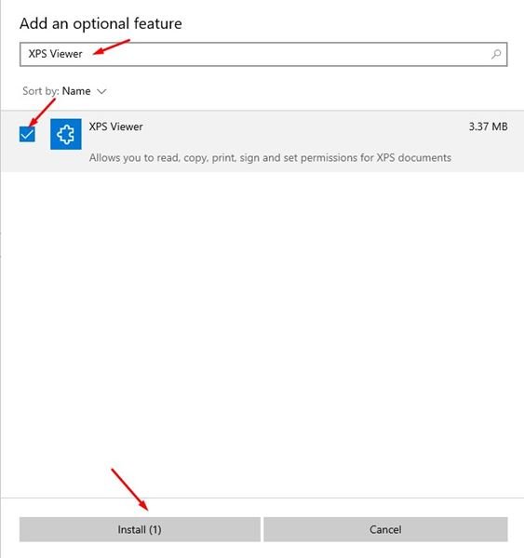The width and height of the screenshot is (524, 558).
Task: Select the XPS Viewer feature title
Action: (115, 126)
